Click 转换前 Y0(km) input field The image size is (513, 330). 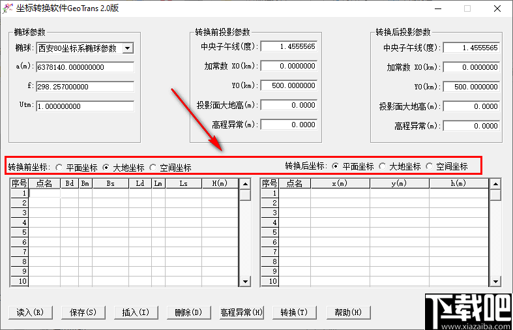tap(289, 86)
